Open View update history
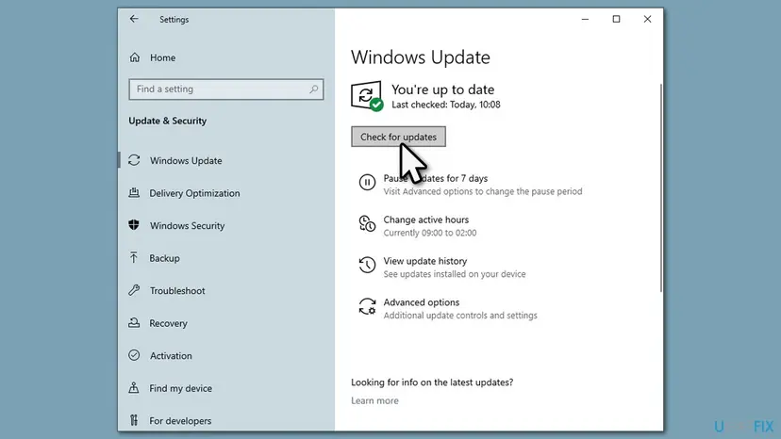 coord(424,261)
